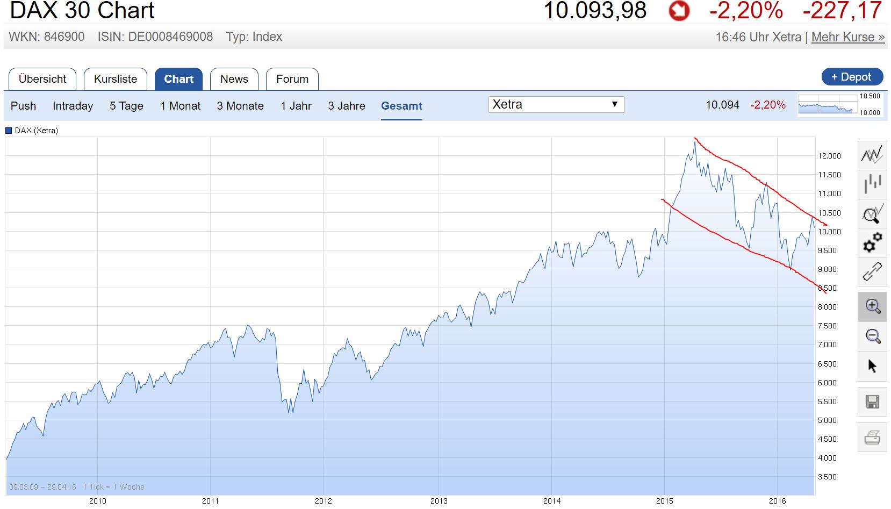The image size is (891, 509).
Task: Open the Kursliste tab
Action: coord(115,78)
